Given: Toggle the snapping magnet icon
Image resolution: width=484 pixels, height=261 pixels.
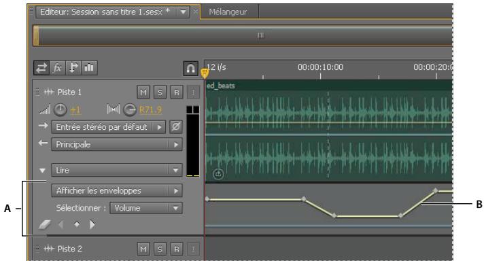Looking at the screenshot, I should click(190, 68).
